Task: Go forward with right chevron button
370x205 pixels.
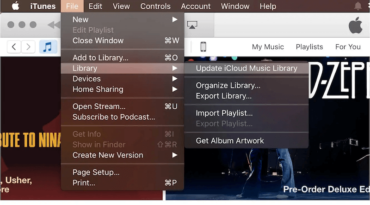Action: 29,47
